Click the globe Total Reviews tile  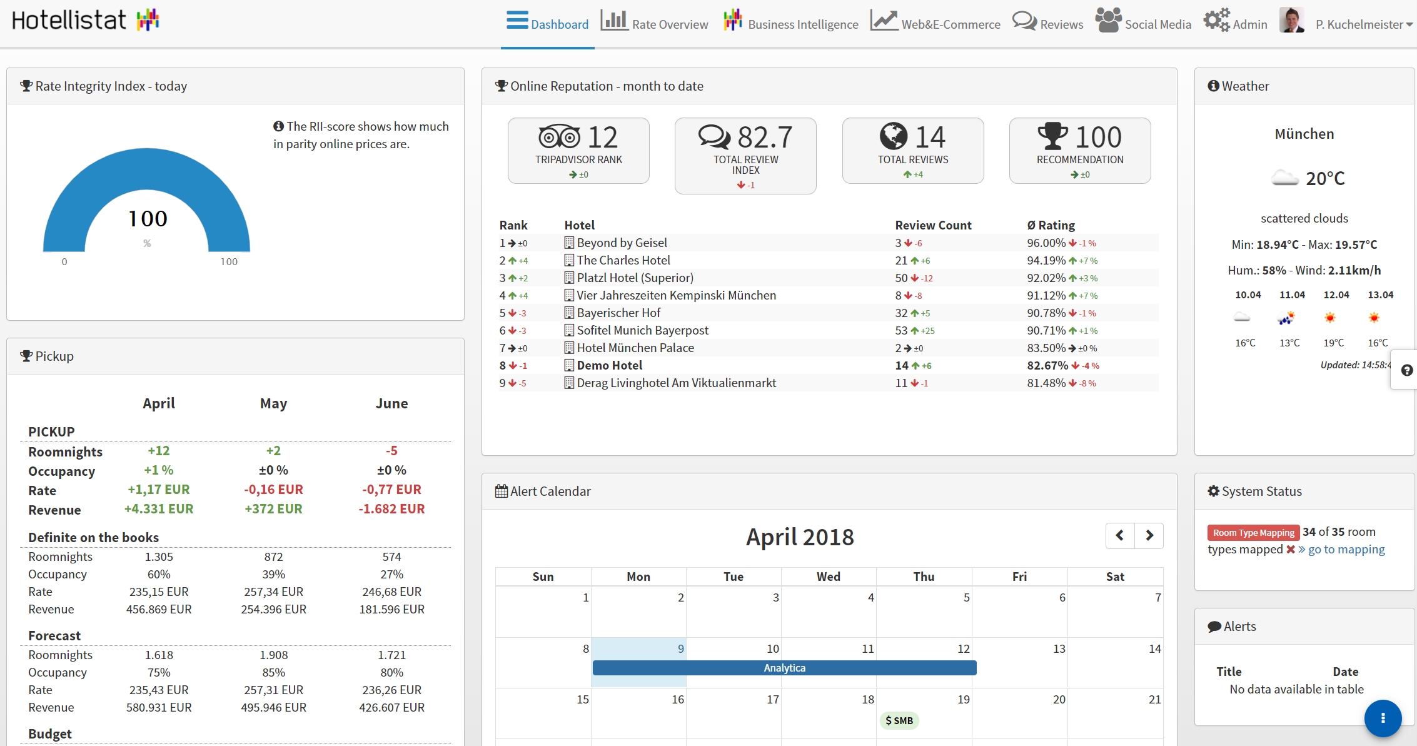click(x=912, y=150)
